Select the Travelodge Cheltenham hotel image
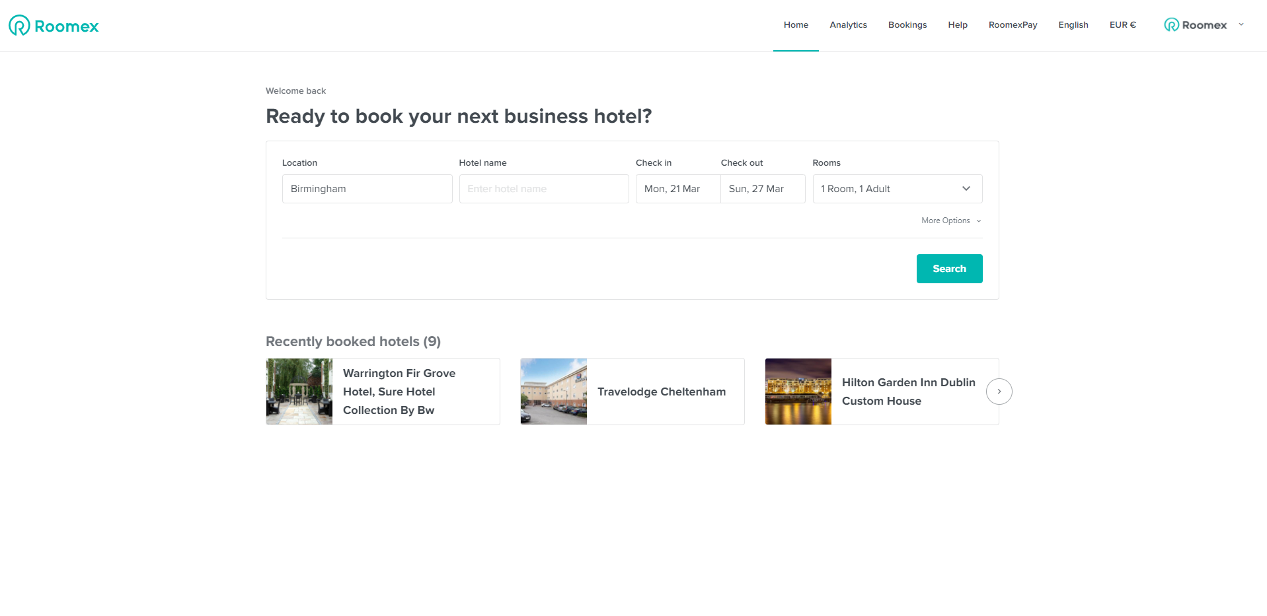This screenshot has height=616, width=1267. pos(553,391)
